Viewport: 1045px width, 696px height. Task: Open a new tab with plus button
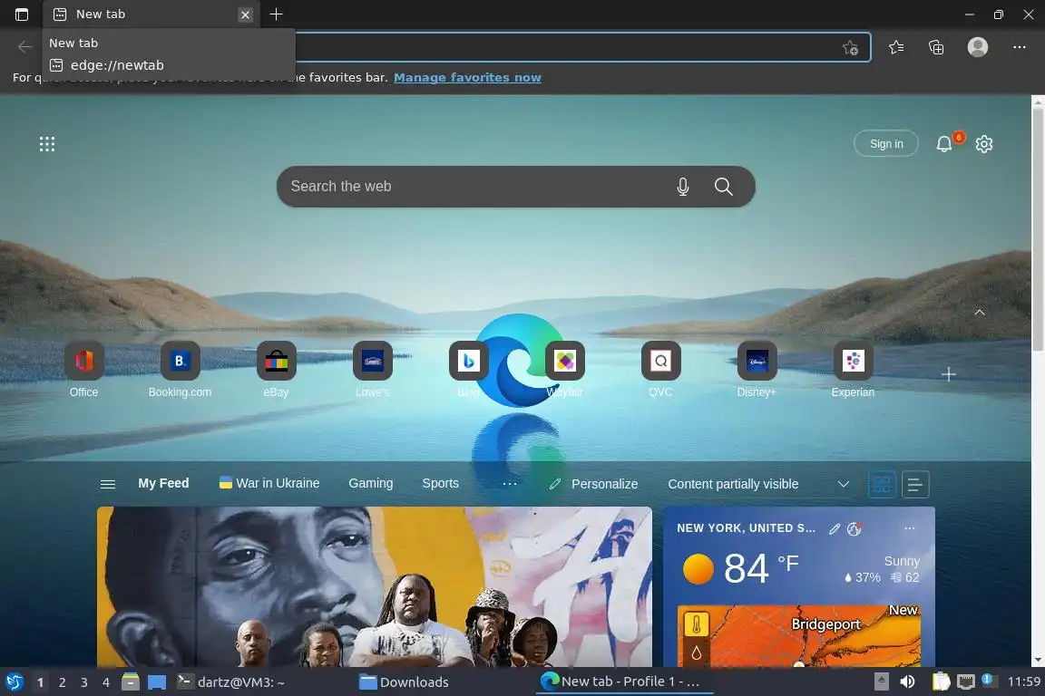[276, 14]
